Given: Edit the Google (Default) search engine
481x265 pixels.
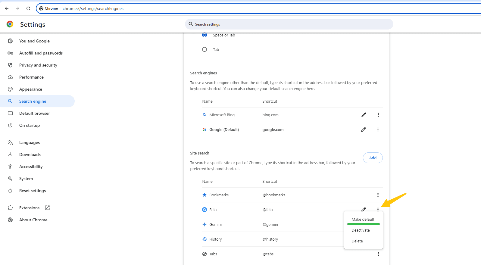Looking at the screenshot, I should click(364, 129).
